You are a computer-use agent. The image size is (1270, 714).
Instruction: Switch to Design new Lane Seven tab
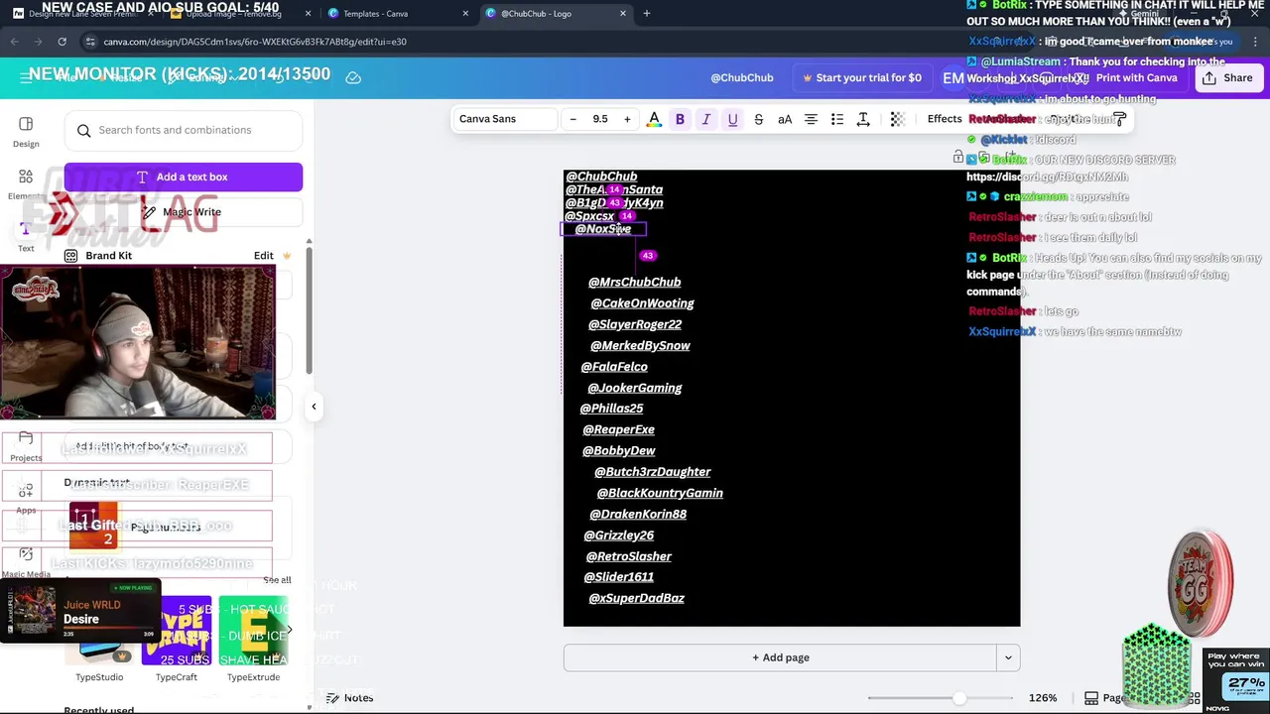[83, 14]
